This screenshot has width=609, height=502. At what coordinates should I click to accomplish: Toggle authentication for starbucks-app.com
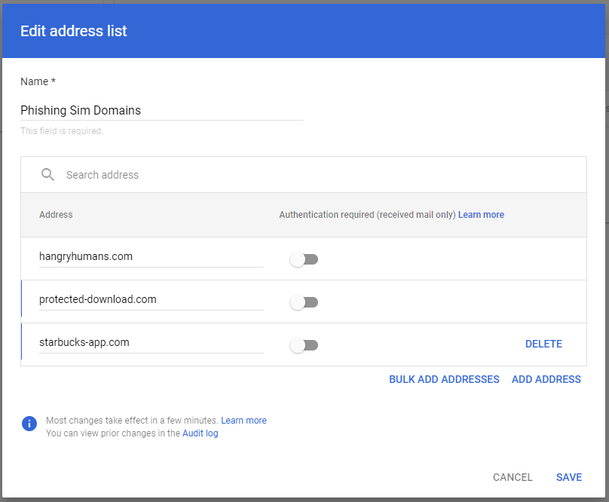coord(304,345)
